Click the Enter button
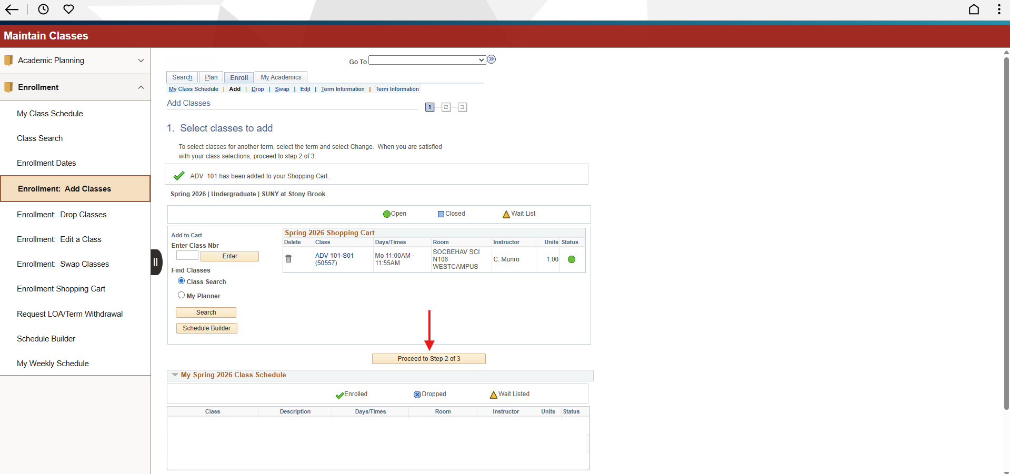This screenshot has height=474, width=1010. pos(229,256)
